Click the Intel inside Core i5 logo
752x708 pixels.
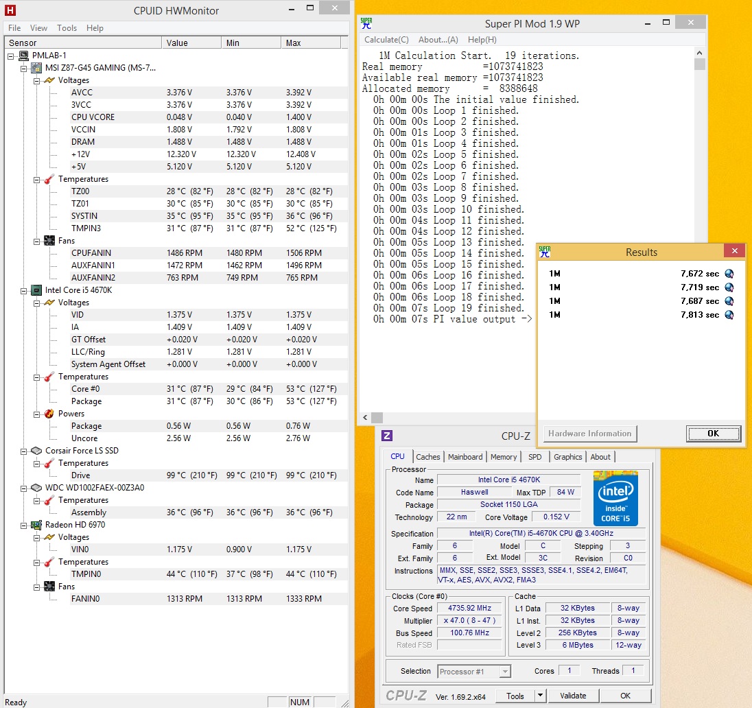point(615,498)
